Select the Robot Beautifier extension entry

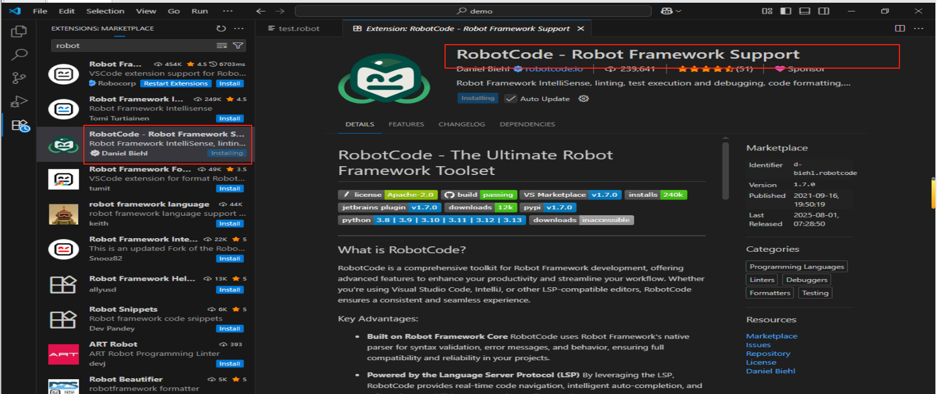146,384
